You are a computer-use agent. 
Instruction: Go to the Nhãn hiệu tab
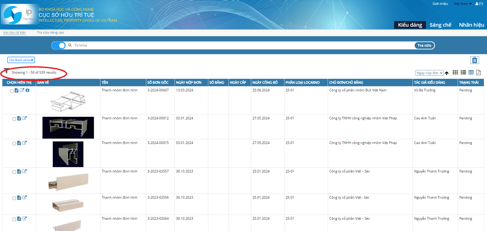pyautogui.click(x=471, y=25)
